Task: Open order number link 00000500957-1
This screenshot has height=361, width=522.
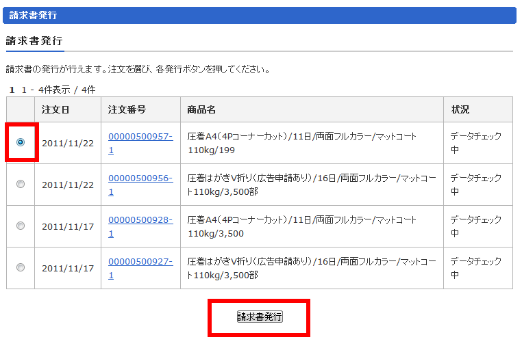Action: [x=140, y=136]
